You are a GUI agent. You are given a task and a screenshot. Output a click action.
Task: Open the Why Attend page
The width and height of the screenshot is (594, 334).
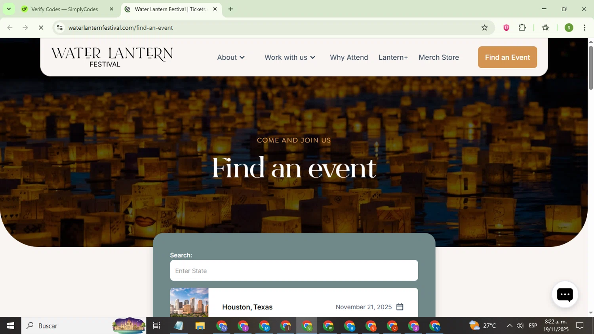pos(349,57)
